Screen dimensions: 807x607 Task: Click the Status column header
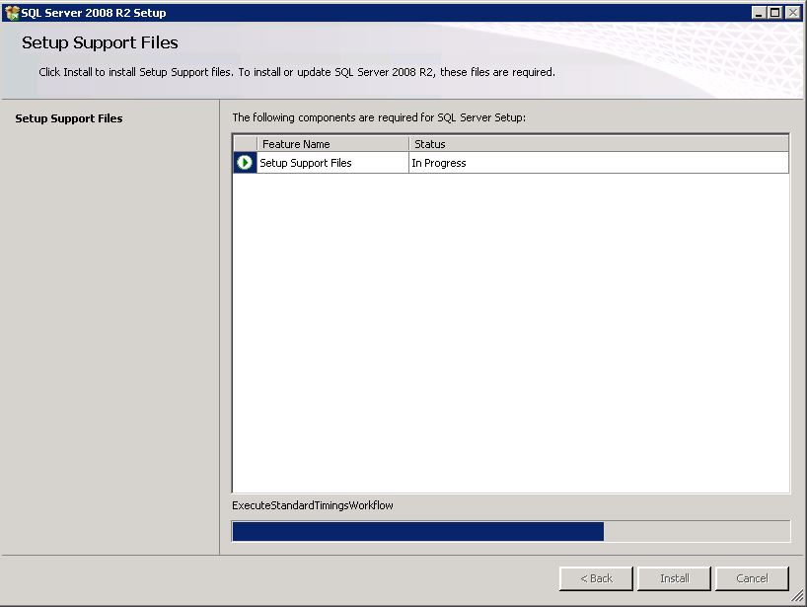598,144
